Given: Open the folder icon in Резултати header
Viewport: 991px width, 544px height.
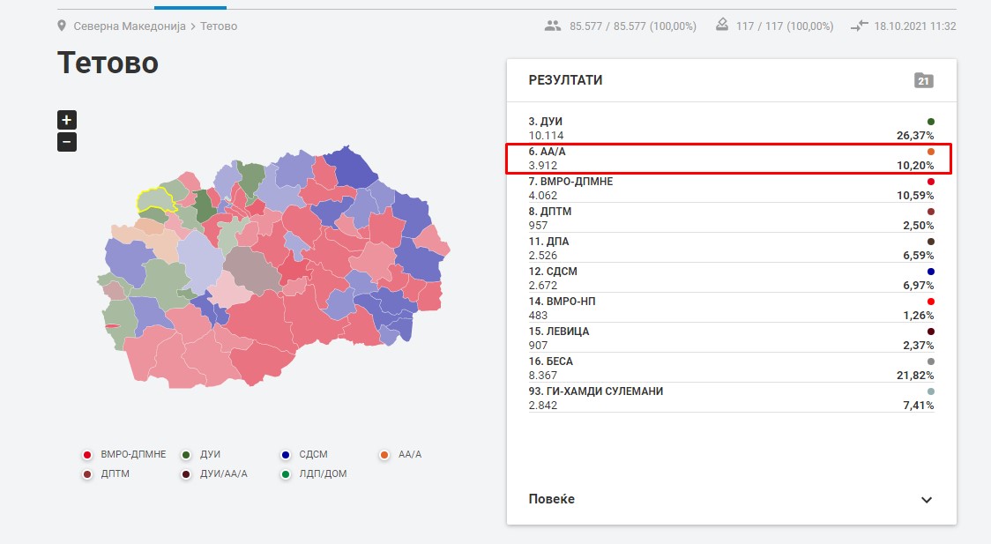Looking at the screenshot, I should 923,81.
